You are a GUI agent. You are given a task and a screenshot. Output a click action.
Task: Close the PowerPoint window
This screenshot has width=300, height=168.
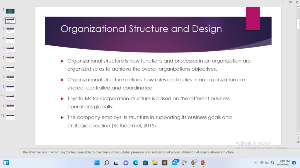pyautogui.click(x=297, y=2)
